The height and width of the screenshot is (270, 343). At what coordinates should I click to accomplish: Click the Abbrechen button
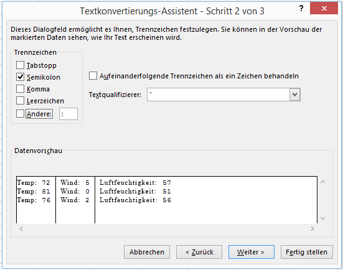click(147, 252)
